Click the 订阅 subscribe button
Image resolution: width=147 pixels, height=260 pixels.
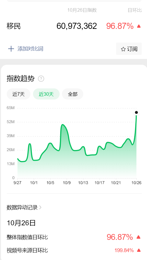coord(129,49)
